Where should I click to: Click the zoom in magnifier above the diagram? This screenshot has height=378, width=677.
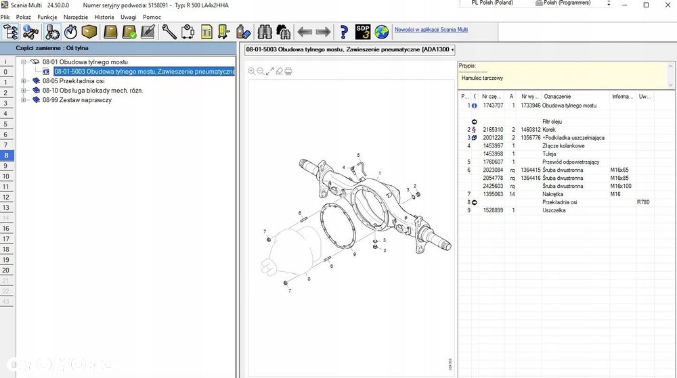252,71
